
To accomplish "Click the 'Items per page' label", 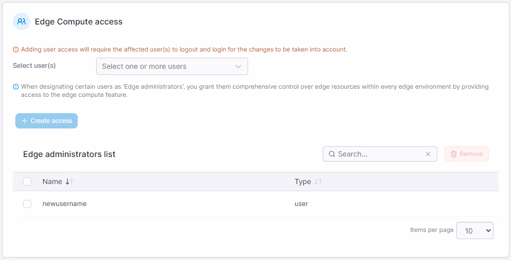I will coord(432,230).
